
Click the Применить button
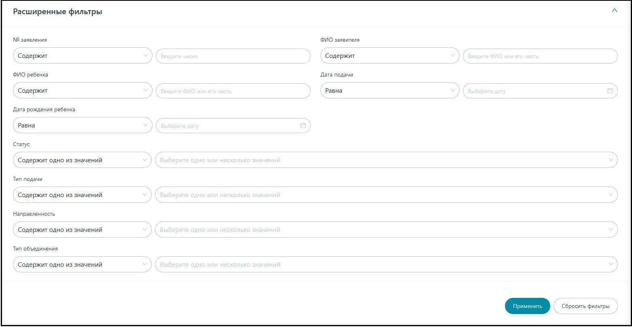[x=527, y=306]
